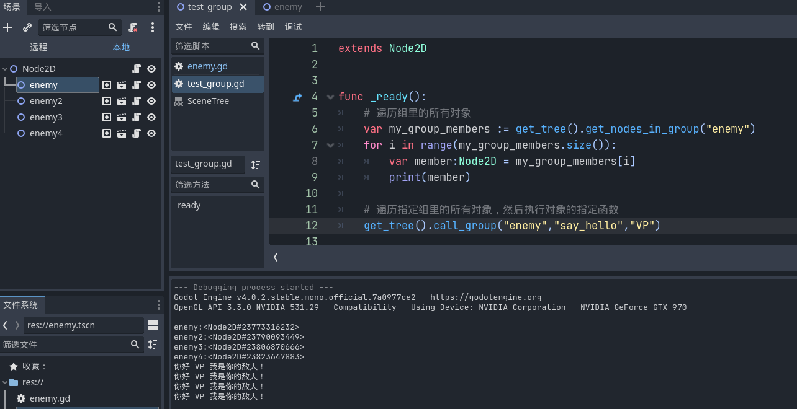Screen dimensions: 797x409
Task: Open enemy4's scene in editor
Action: [122, 133]
